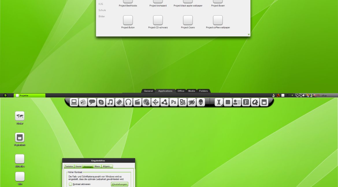The width and height of the screenshot is (338, 187).
Task: Click the headphones icon in dock
Action: click(128, 102)
